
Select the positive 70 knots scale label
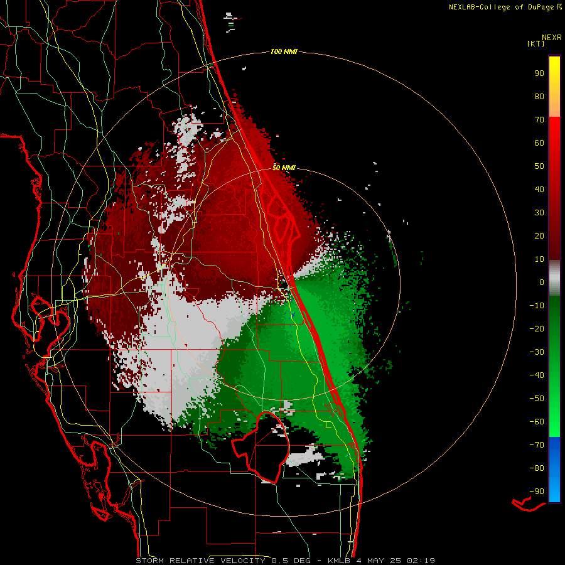(x=539, y=120)
